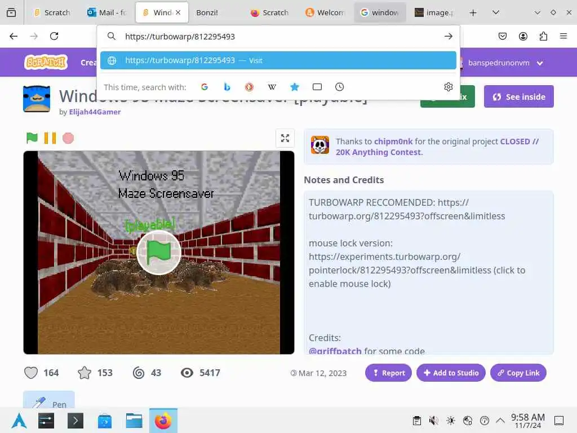
Task: Click the Report button
Action: tap(388, 373)
